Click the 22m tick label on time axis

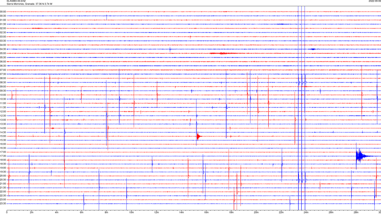[x=281, y=212]
